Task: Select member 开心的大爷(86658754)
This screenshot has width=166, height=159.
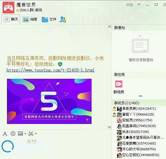Action: (x=139, y=149)
